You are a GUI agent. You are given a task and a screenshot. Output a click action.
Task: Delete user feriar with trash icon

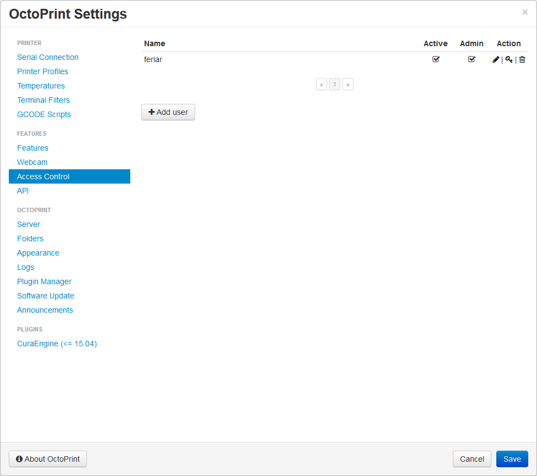(x=522, y=59)
